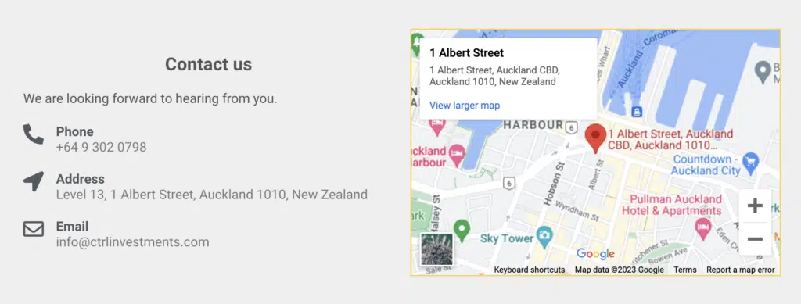Click the ferry terminal icon on map

[x=636, y=111]
